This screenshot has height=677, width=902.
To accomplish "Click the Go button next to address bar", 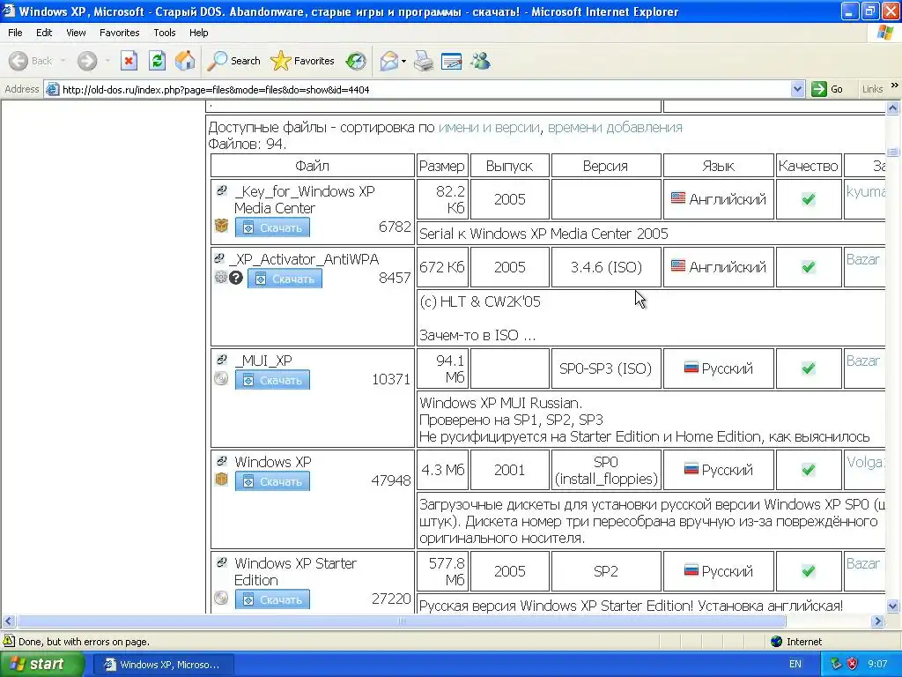I will [x=827, y=89].
